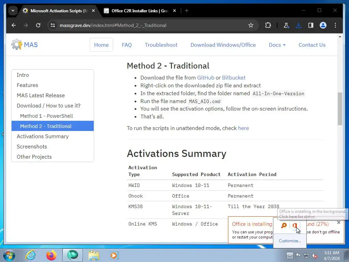The height and width of the screenshot is (262, 349).
Task: Jump to Activations Summary in sidebar
Action: (x=52, y=136)
